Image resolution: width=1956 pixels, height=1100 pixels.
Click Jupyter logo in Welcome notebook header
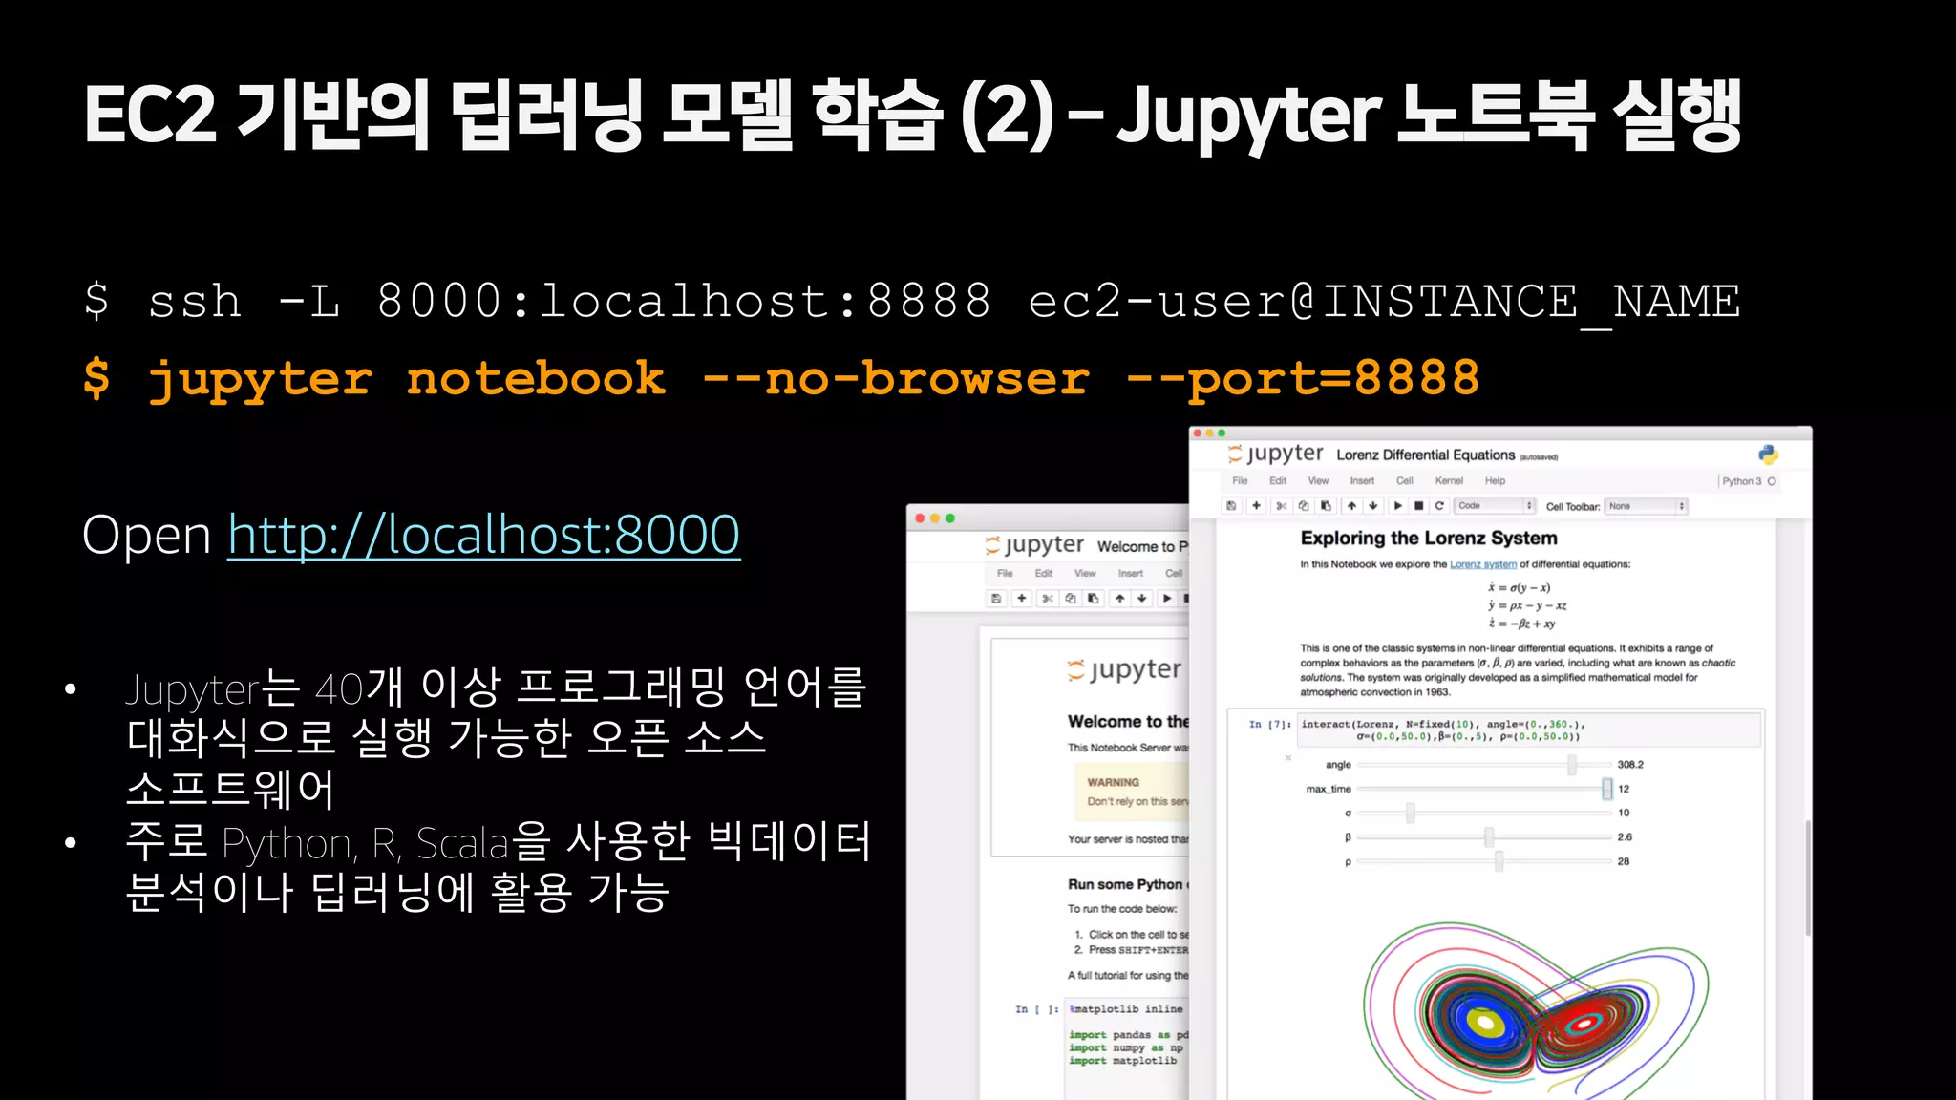[x=1035, y=546]
